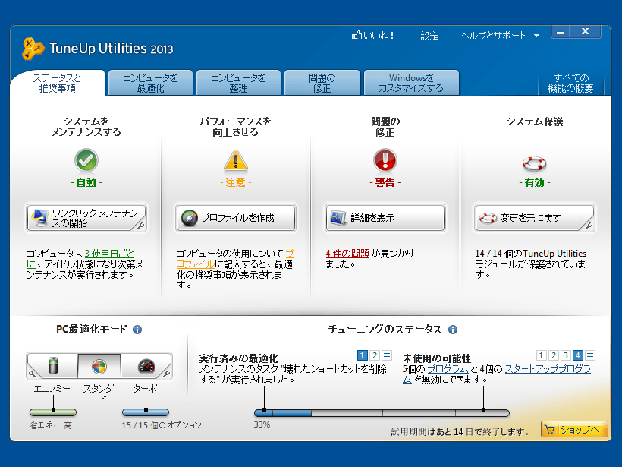The width and height of the screenshot is (622, 467).
Task: Show page 3 of 未使用の可能性
Action: click(566, 355)
